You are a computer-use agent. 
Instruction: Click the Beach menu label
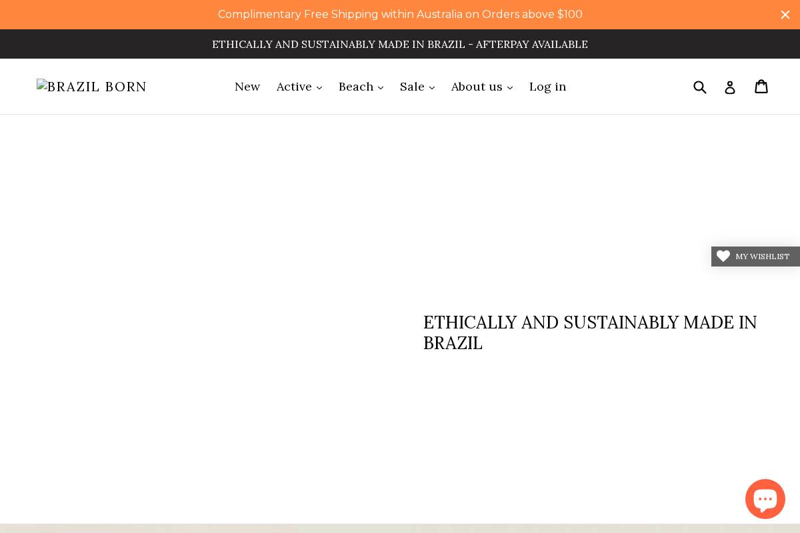356,87
